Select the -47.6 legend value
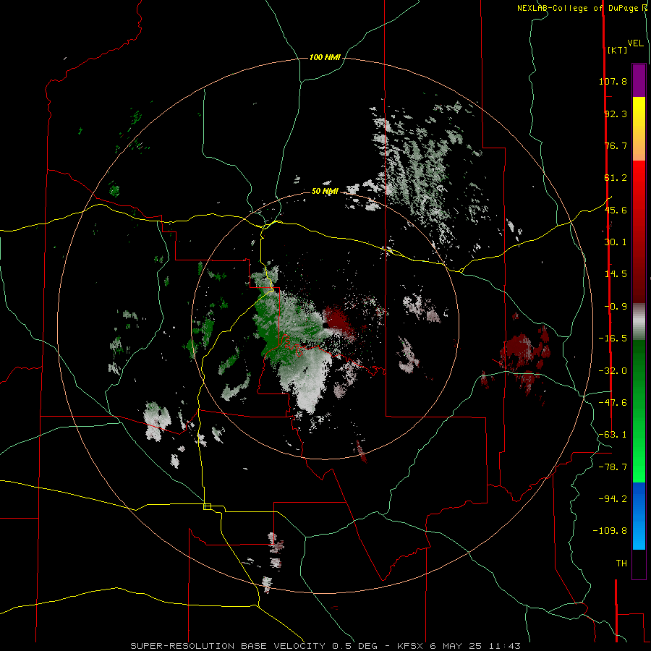 point(613,403)
